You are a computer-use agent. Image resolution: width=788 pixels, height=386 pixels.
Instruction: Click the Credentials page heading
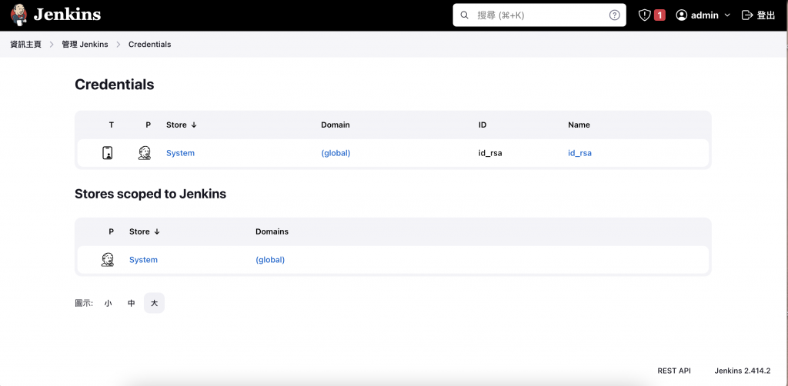(x=115, y=85)
